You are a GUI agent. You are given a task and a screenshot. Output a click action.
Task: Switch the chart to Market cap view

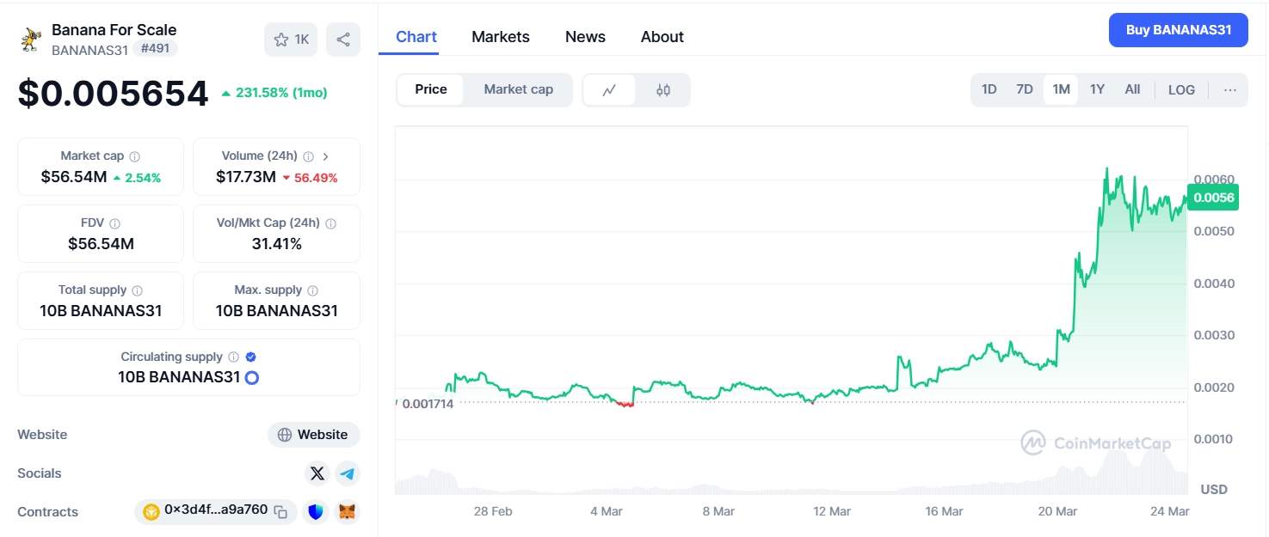tap(519, 89)
